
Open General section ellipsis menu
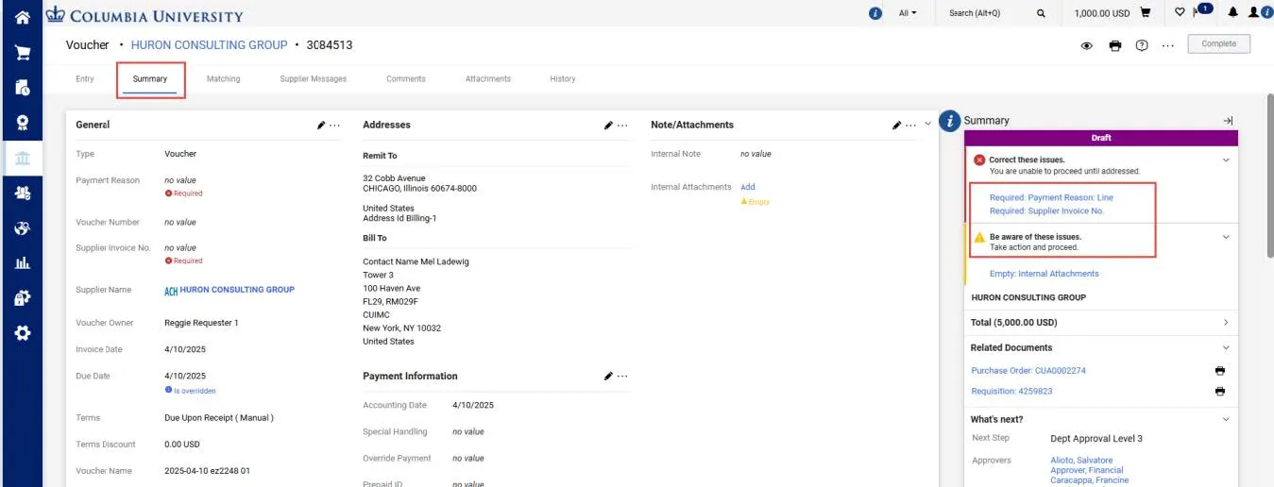coord(334,125)
